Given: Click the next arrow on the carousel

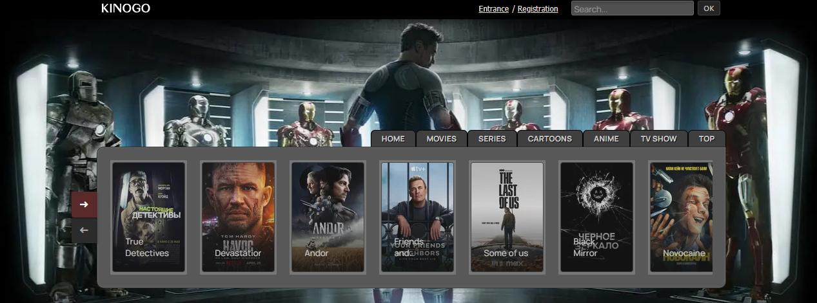Looking at the screenshot, I should click(84, 205).
